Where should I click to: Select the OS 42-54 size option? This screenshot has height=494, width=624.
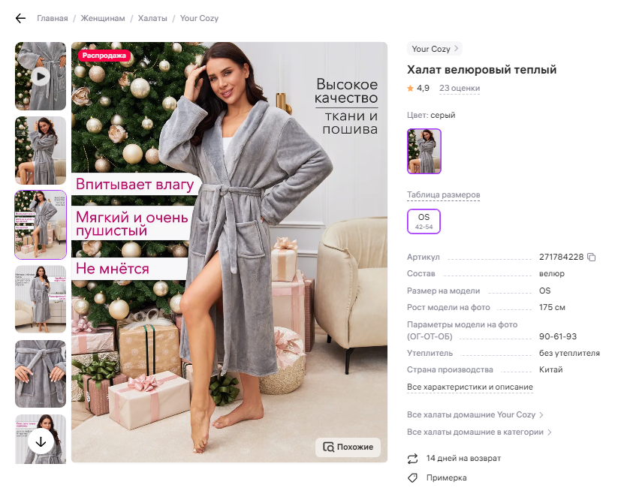(x=424, y=221)
